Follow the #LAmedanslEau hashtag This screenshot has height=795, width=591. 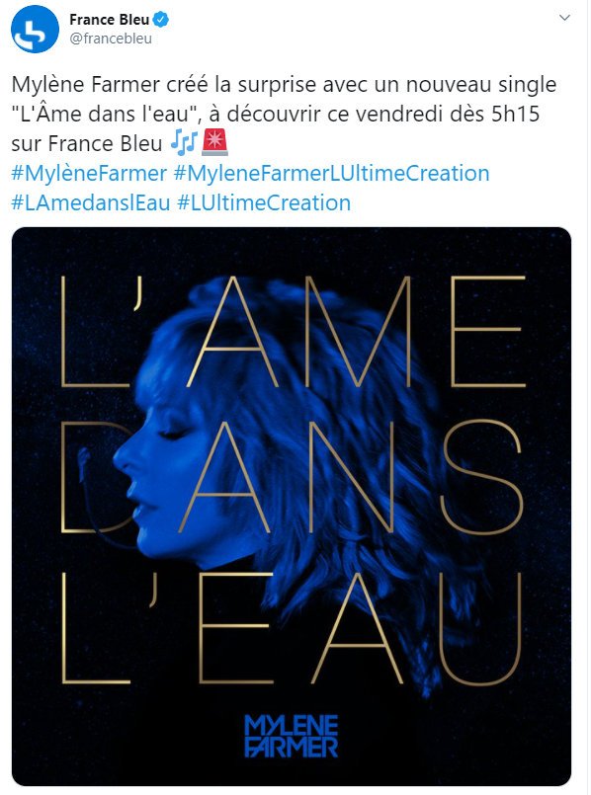point(90,202)
